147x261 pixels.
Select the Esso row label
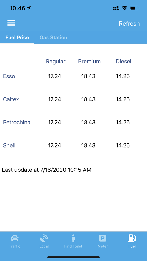point(9,76)
